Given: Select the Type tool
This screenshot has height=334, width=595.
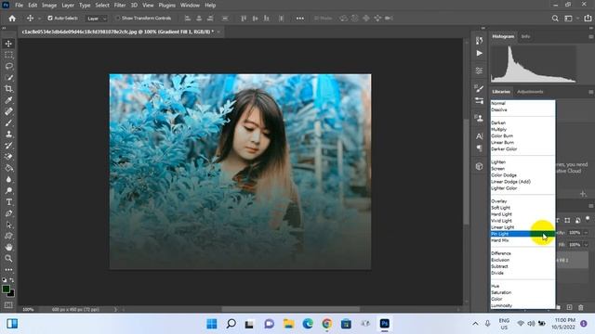Looking at the screenshot, I should click(8, 202).
